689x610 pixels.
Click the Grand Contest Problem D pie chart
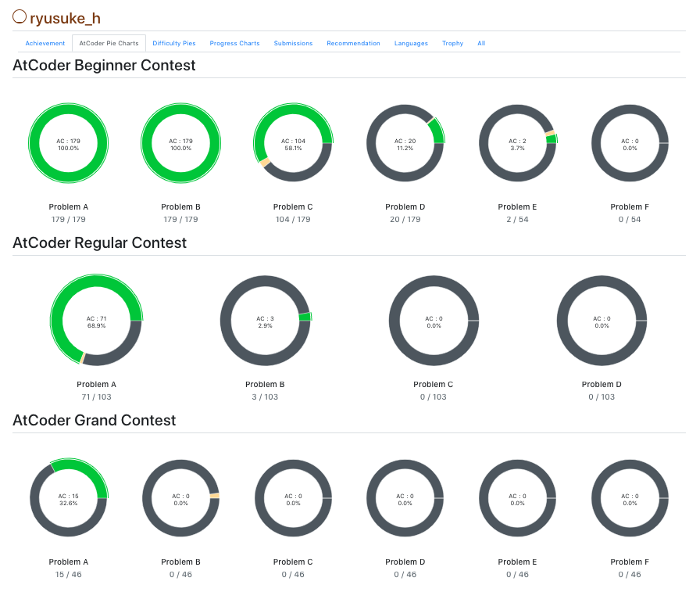tap(405, 498)
